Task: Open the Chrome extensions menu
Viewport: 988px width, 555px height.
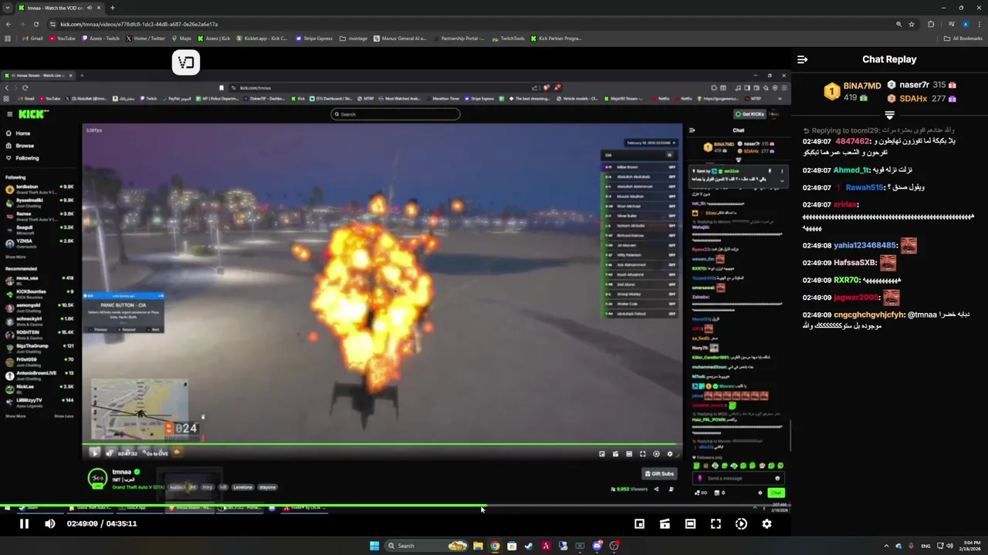Action: 931,24
